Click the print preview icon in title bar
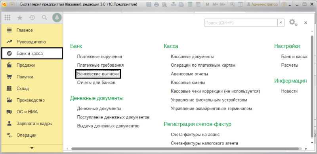The height and width of the screenshot is (154, 317). pyautogui.click(x=164, y=4)
